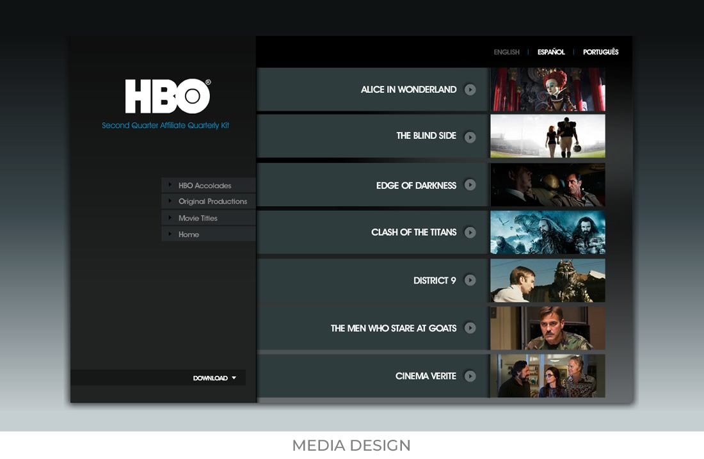Open the Edge of Darkness thumbnail
The image size is (704, 459).
(x=548, y=184)
